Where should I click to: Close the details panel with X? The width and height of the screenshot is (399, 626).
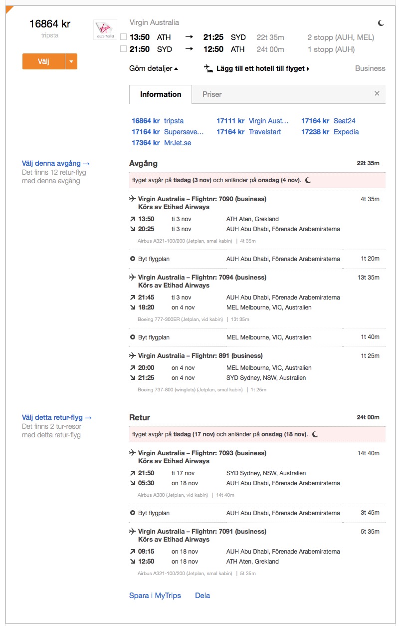pyautogui.click(x=377, y=93)
